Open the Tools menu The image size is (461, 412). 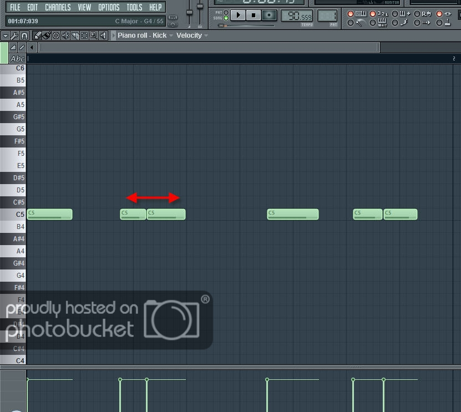(x=134, y=7)
